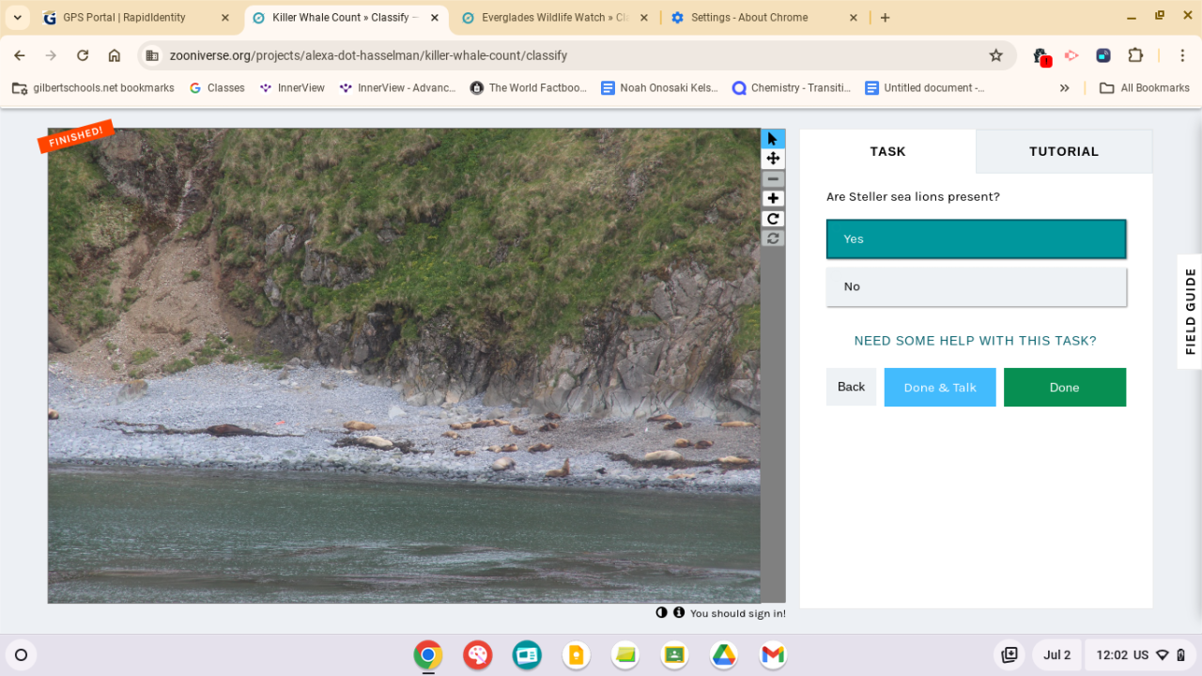Go to browser home page
This screenshot has width=1202, height=676.
pos(115,55)
